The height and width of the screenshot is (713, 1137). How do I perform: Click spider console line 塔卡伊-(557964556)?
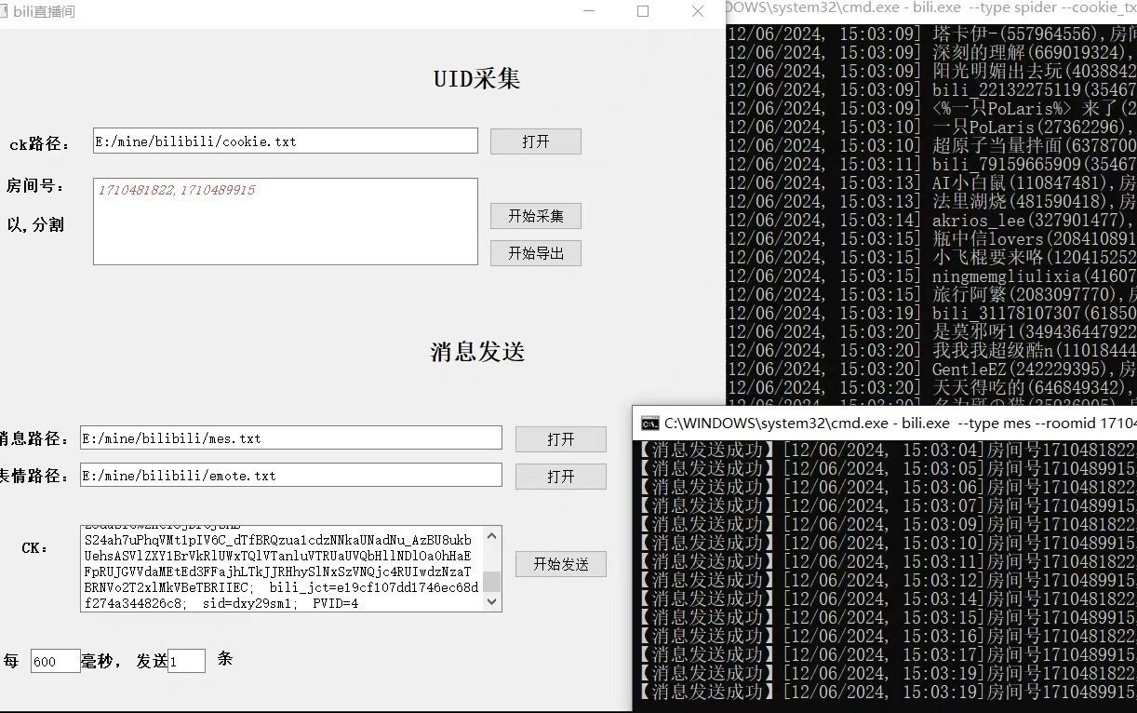(x=931, y=34)
